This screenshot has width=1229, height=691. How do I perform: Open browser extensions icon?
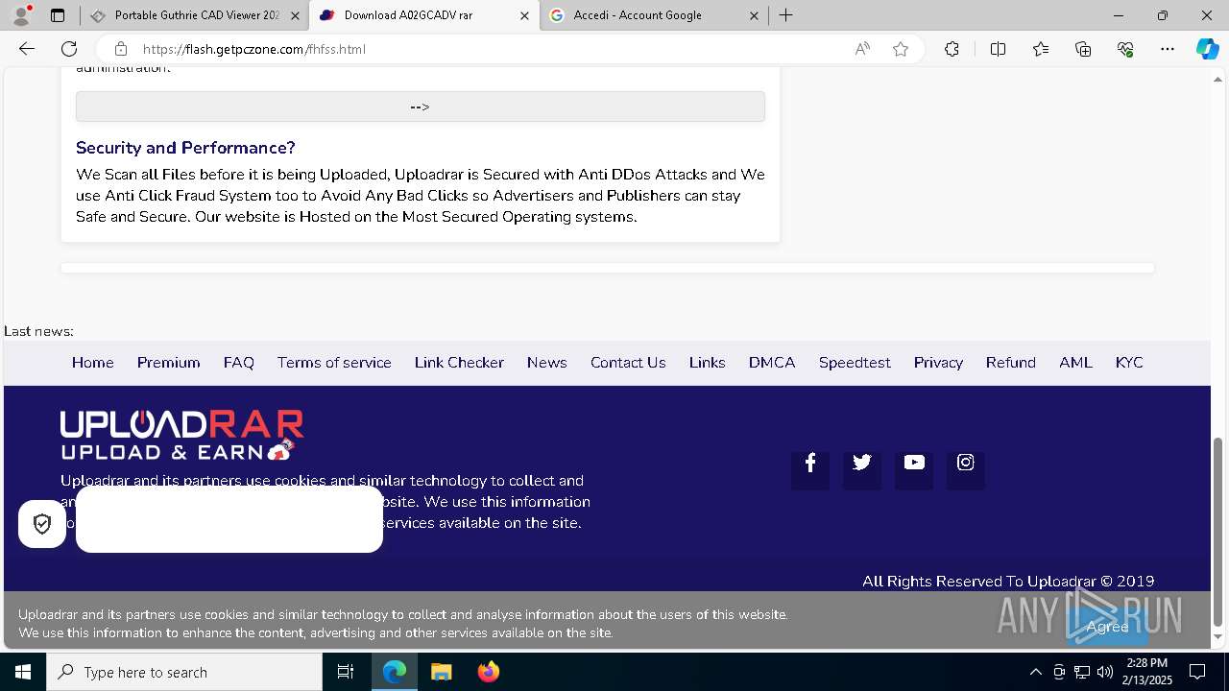pos(952,49)
